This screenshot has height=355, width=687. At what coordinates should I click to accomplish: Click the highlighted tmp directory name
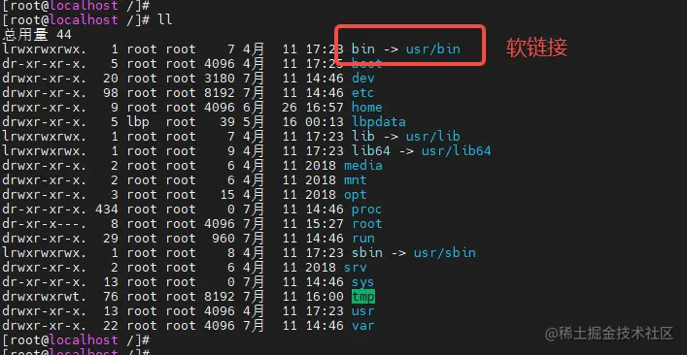pos(363,297)
